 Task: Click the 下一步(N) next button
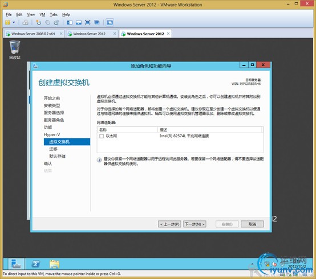coord(195,224)
